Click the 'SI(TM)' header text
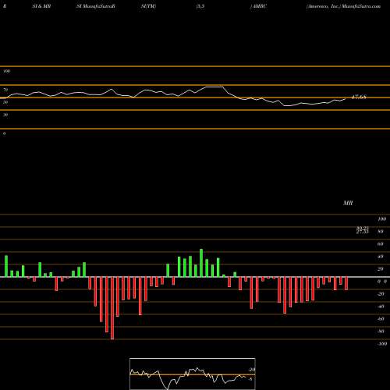 [x=148, y=6]
